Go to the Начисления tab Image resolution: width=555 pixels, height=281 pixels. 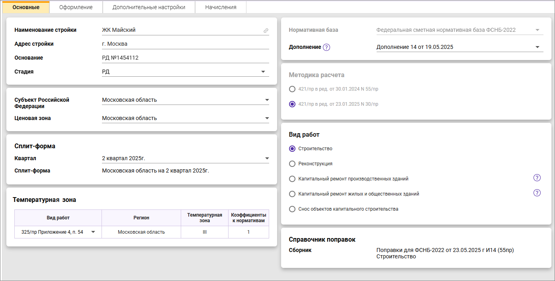221,7
